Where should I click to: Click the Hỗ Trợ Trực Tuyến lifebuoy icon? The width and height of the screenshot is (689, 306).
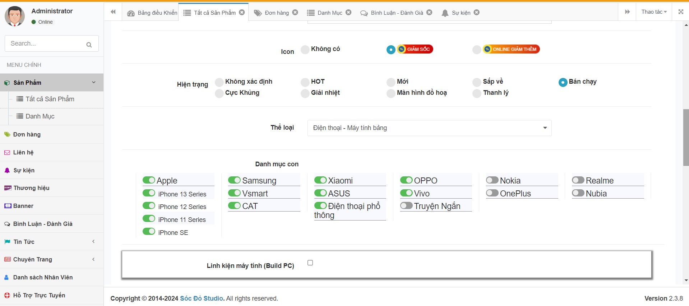(7, 295)
